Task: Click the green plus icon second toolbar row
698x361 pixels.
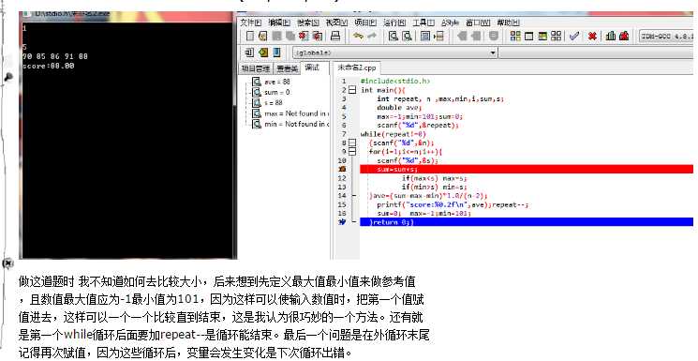Action: pyautogui.click(x=263, y=53)
